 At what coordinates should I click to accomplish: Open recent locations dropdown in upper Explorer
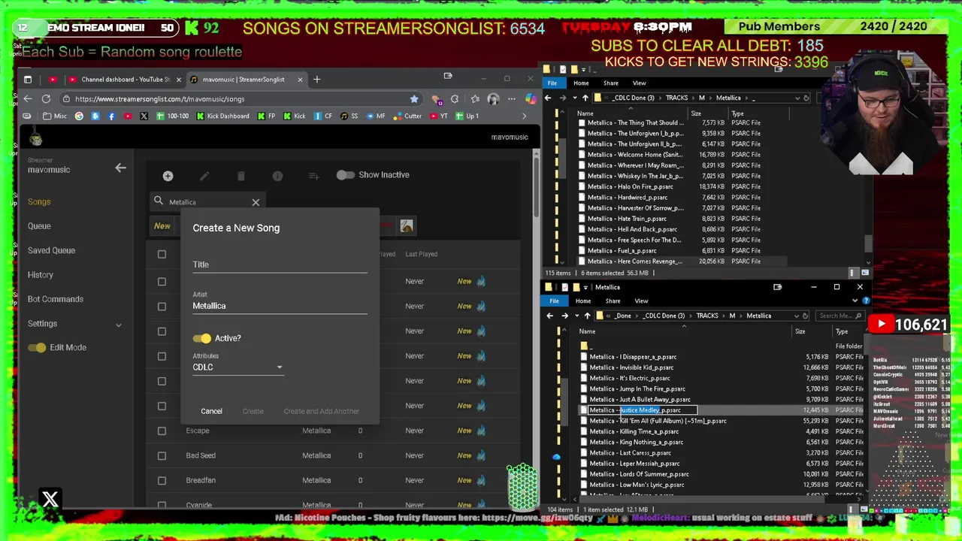point(576,98)
